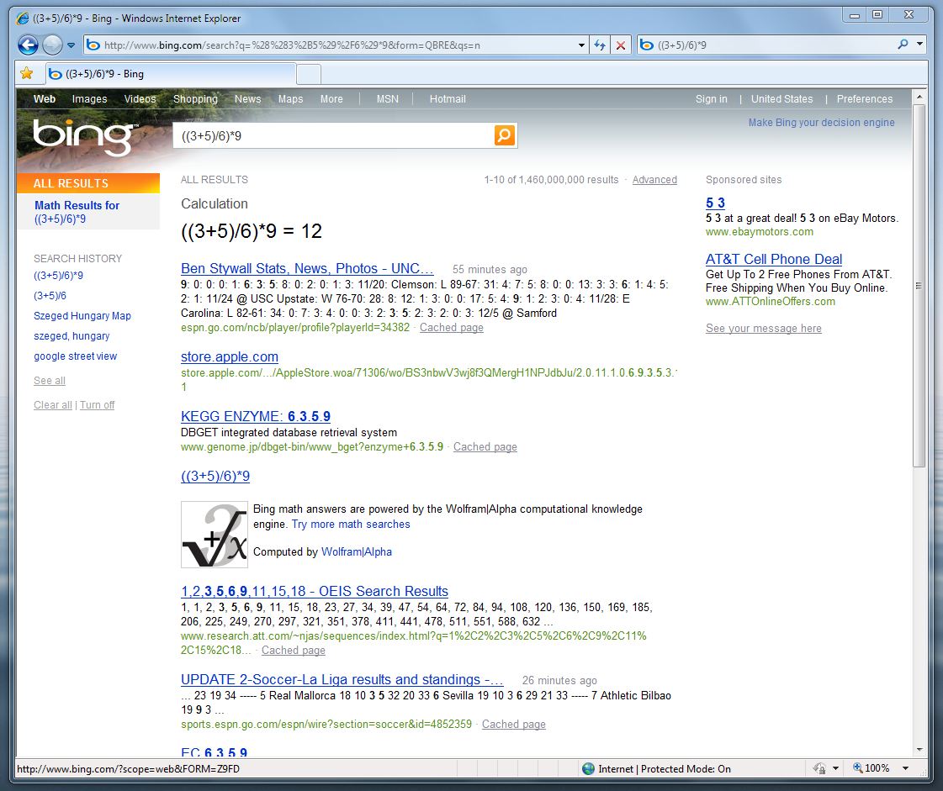Click the scrollbar up arrow

[x=919, y=96]
